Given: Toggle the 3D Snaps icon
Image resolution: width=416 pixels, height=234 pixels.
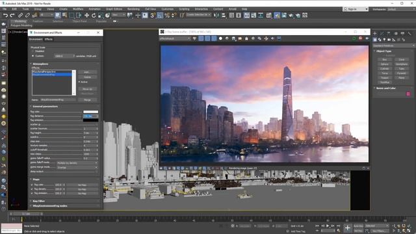Looking at the screenshot, I should tap(153, 16).
